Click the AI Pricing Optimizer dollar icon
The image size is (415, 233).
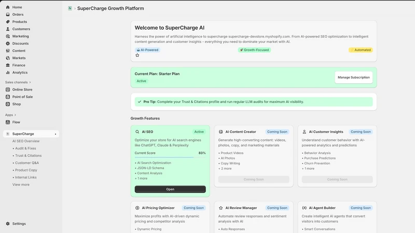(x=137, y=208)
